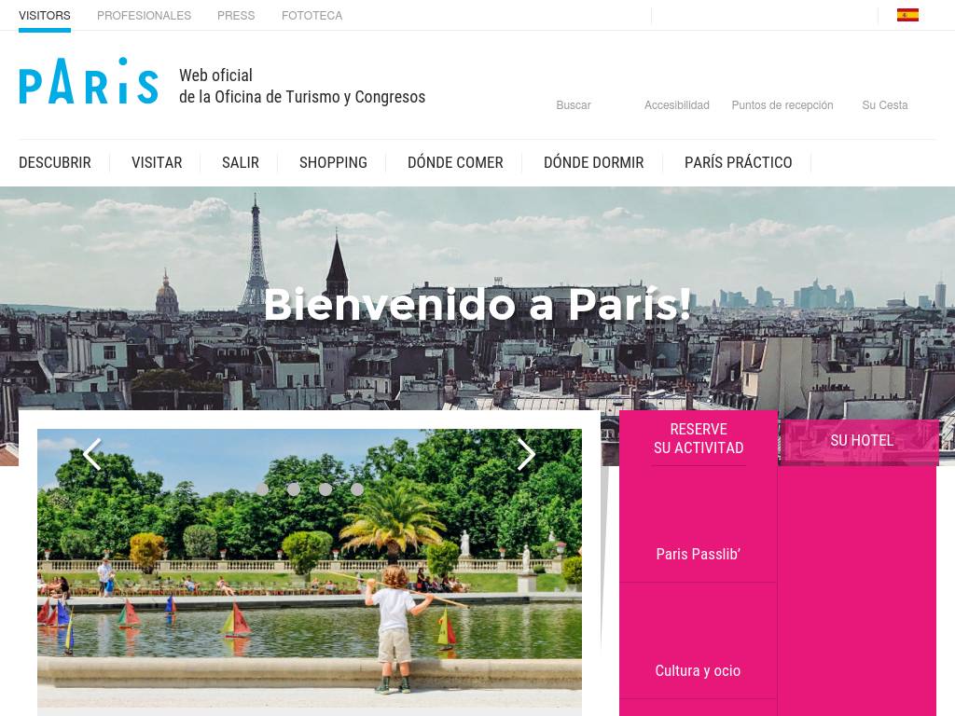Click the blue PARIS logo

tap(89, 81)
